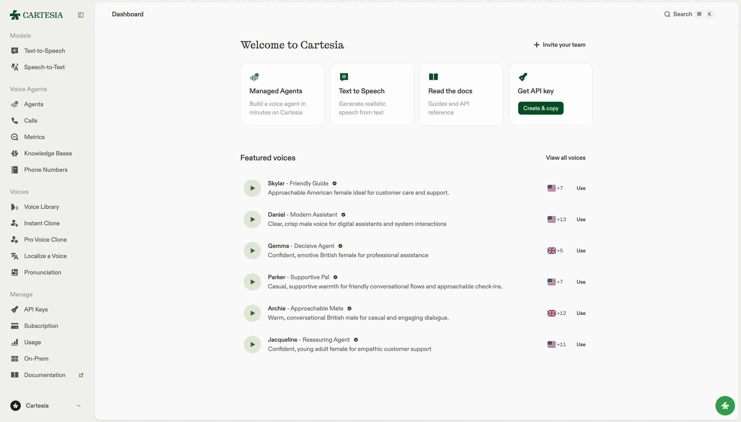The image size is (741, 422).
Task: Click the verified badge next to Skylar
Action: tap(334, 184)
